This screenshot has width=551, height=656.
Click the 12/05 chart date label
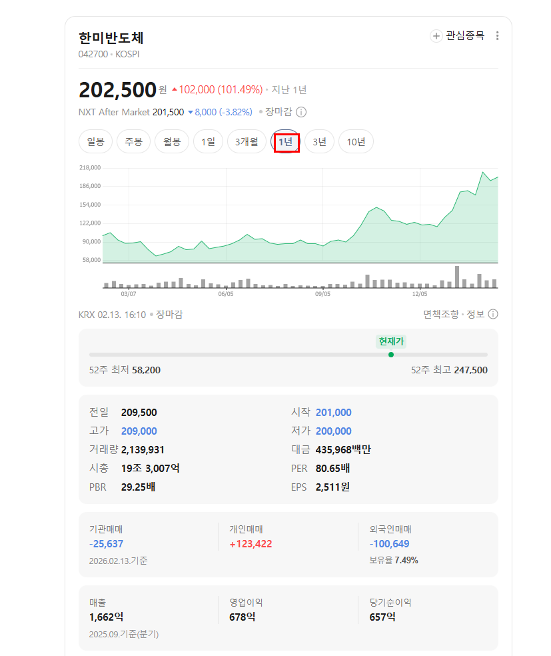(420, 294)
